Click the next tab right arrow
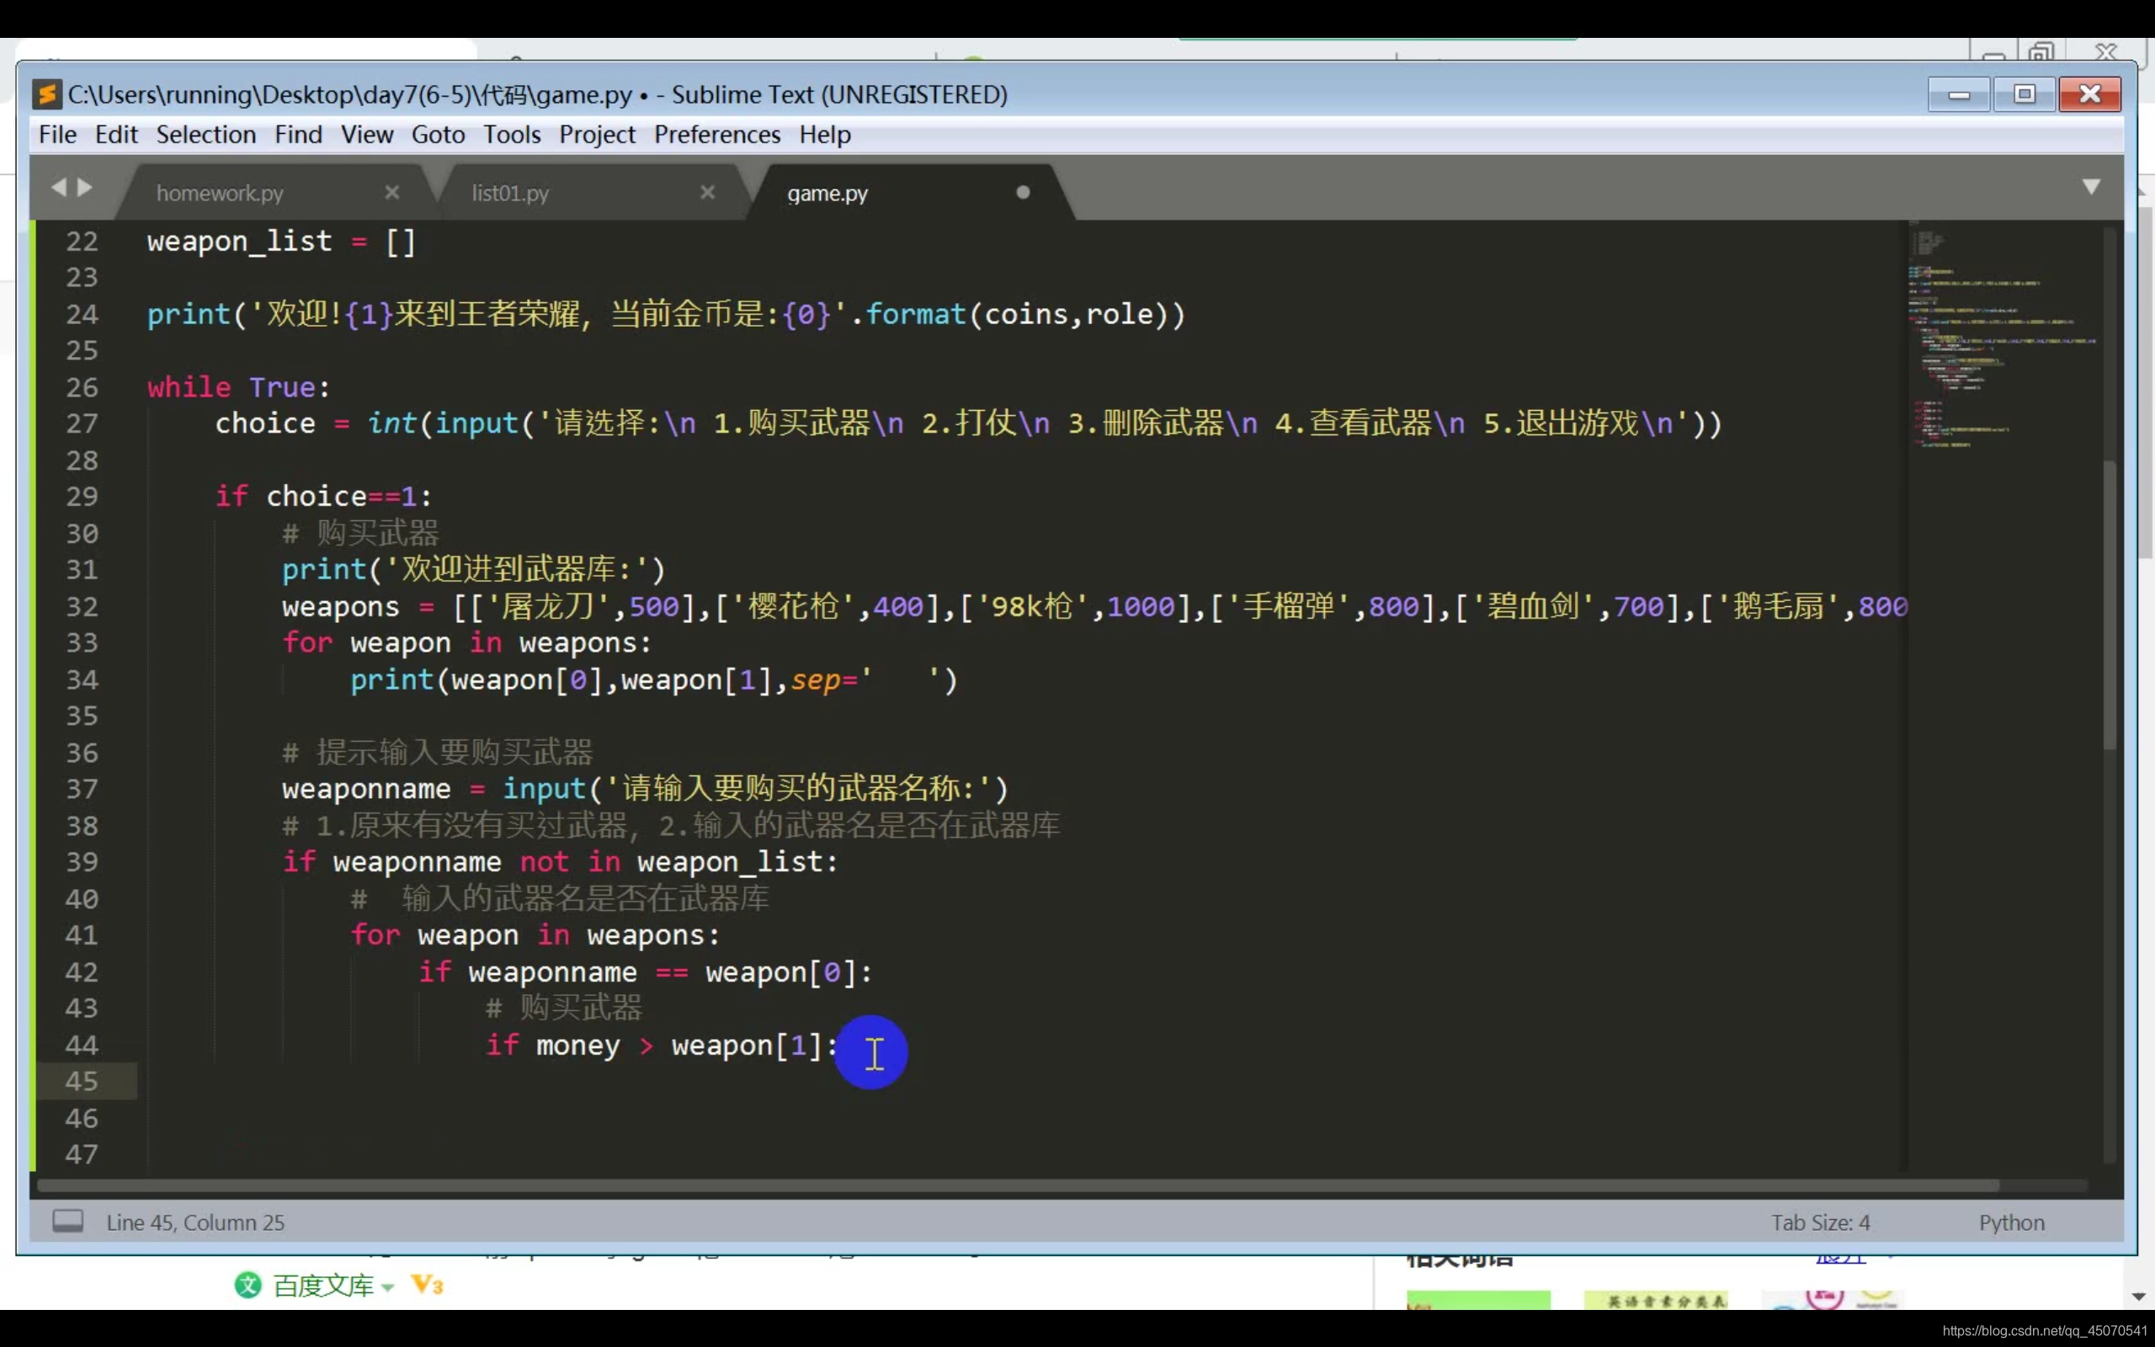 point(86,187)
